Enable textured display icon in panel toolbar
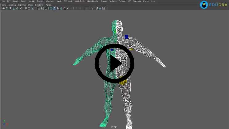This screenshot has width=229, height=129. (61, 8)
